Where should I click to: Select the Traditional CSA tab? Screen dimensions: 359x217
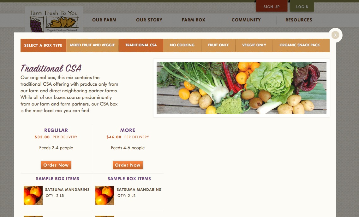(141, 45)
